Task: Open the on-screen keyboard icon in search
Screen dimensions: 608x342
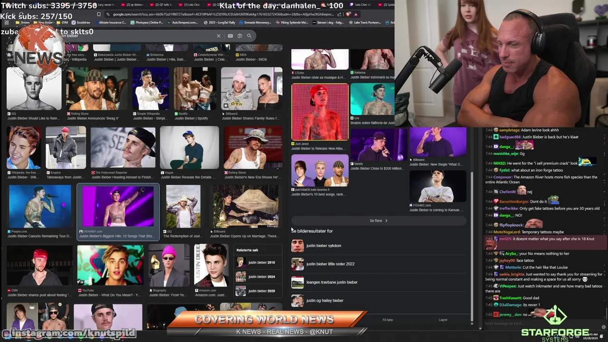Action: pos(230,36)
